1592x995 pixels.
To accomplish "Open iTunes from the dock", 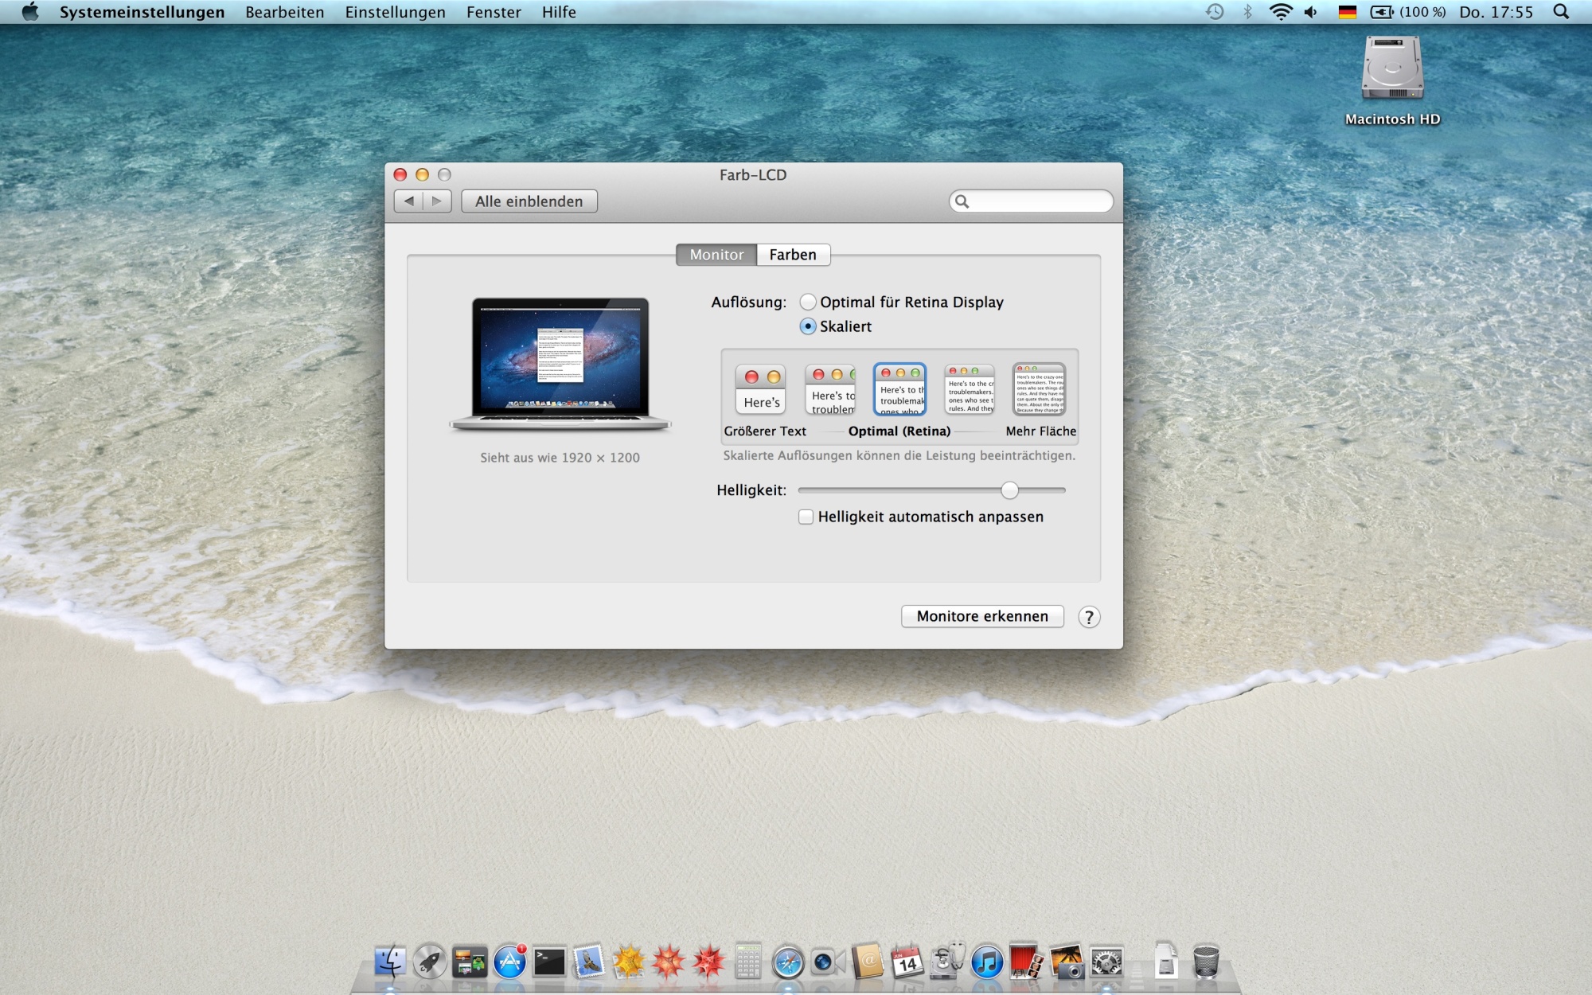I will click(987, 962).
